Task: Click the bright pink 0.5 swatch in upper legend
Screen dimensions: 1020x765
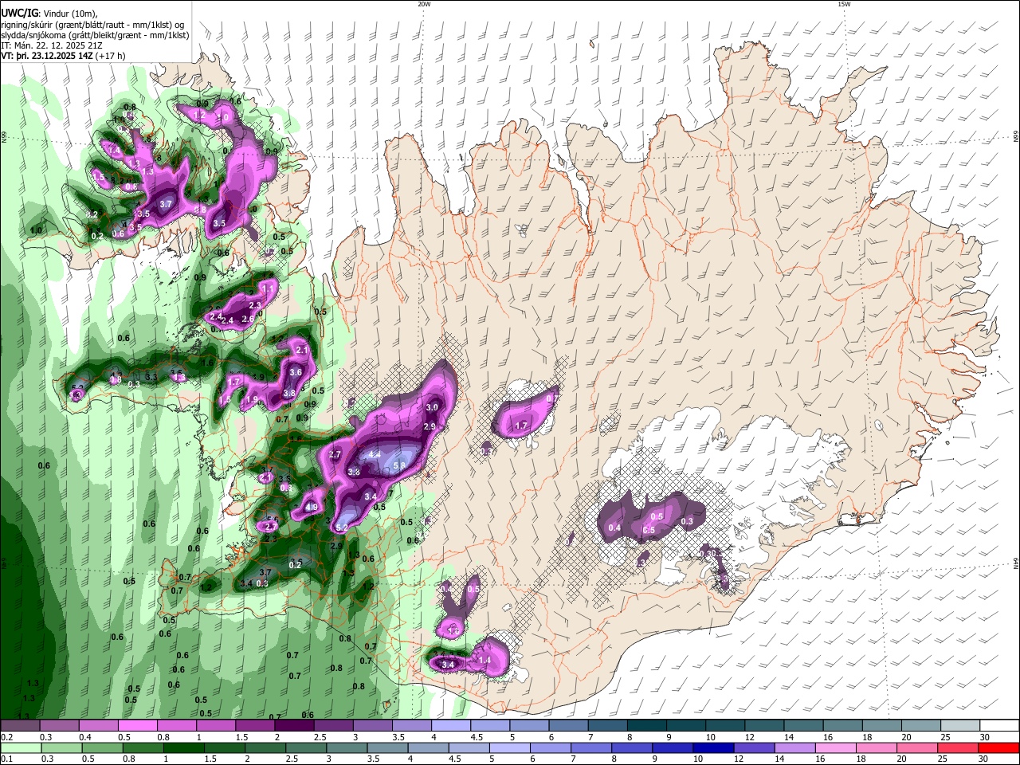Action: pos(138,726)
